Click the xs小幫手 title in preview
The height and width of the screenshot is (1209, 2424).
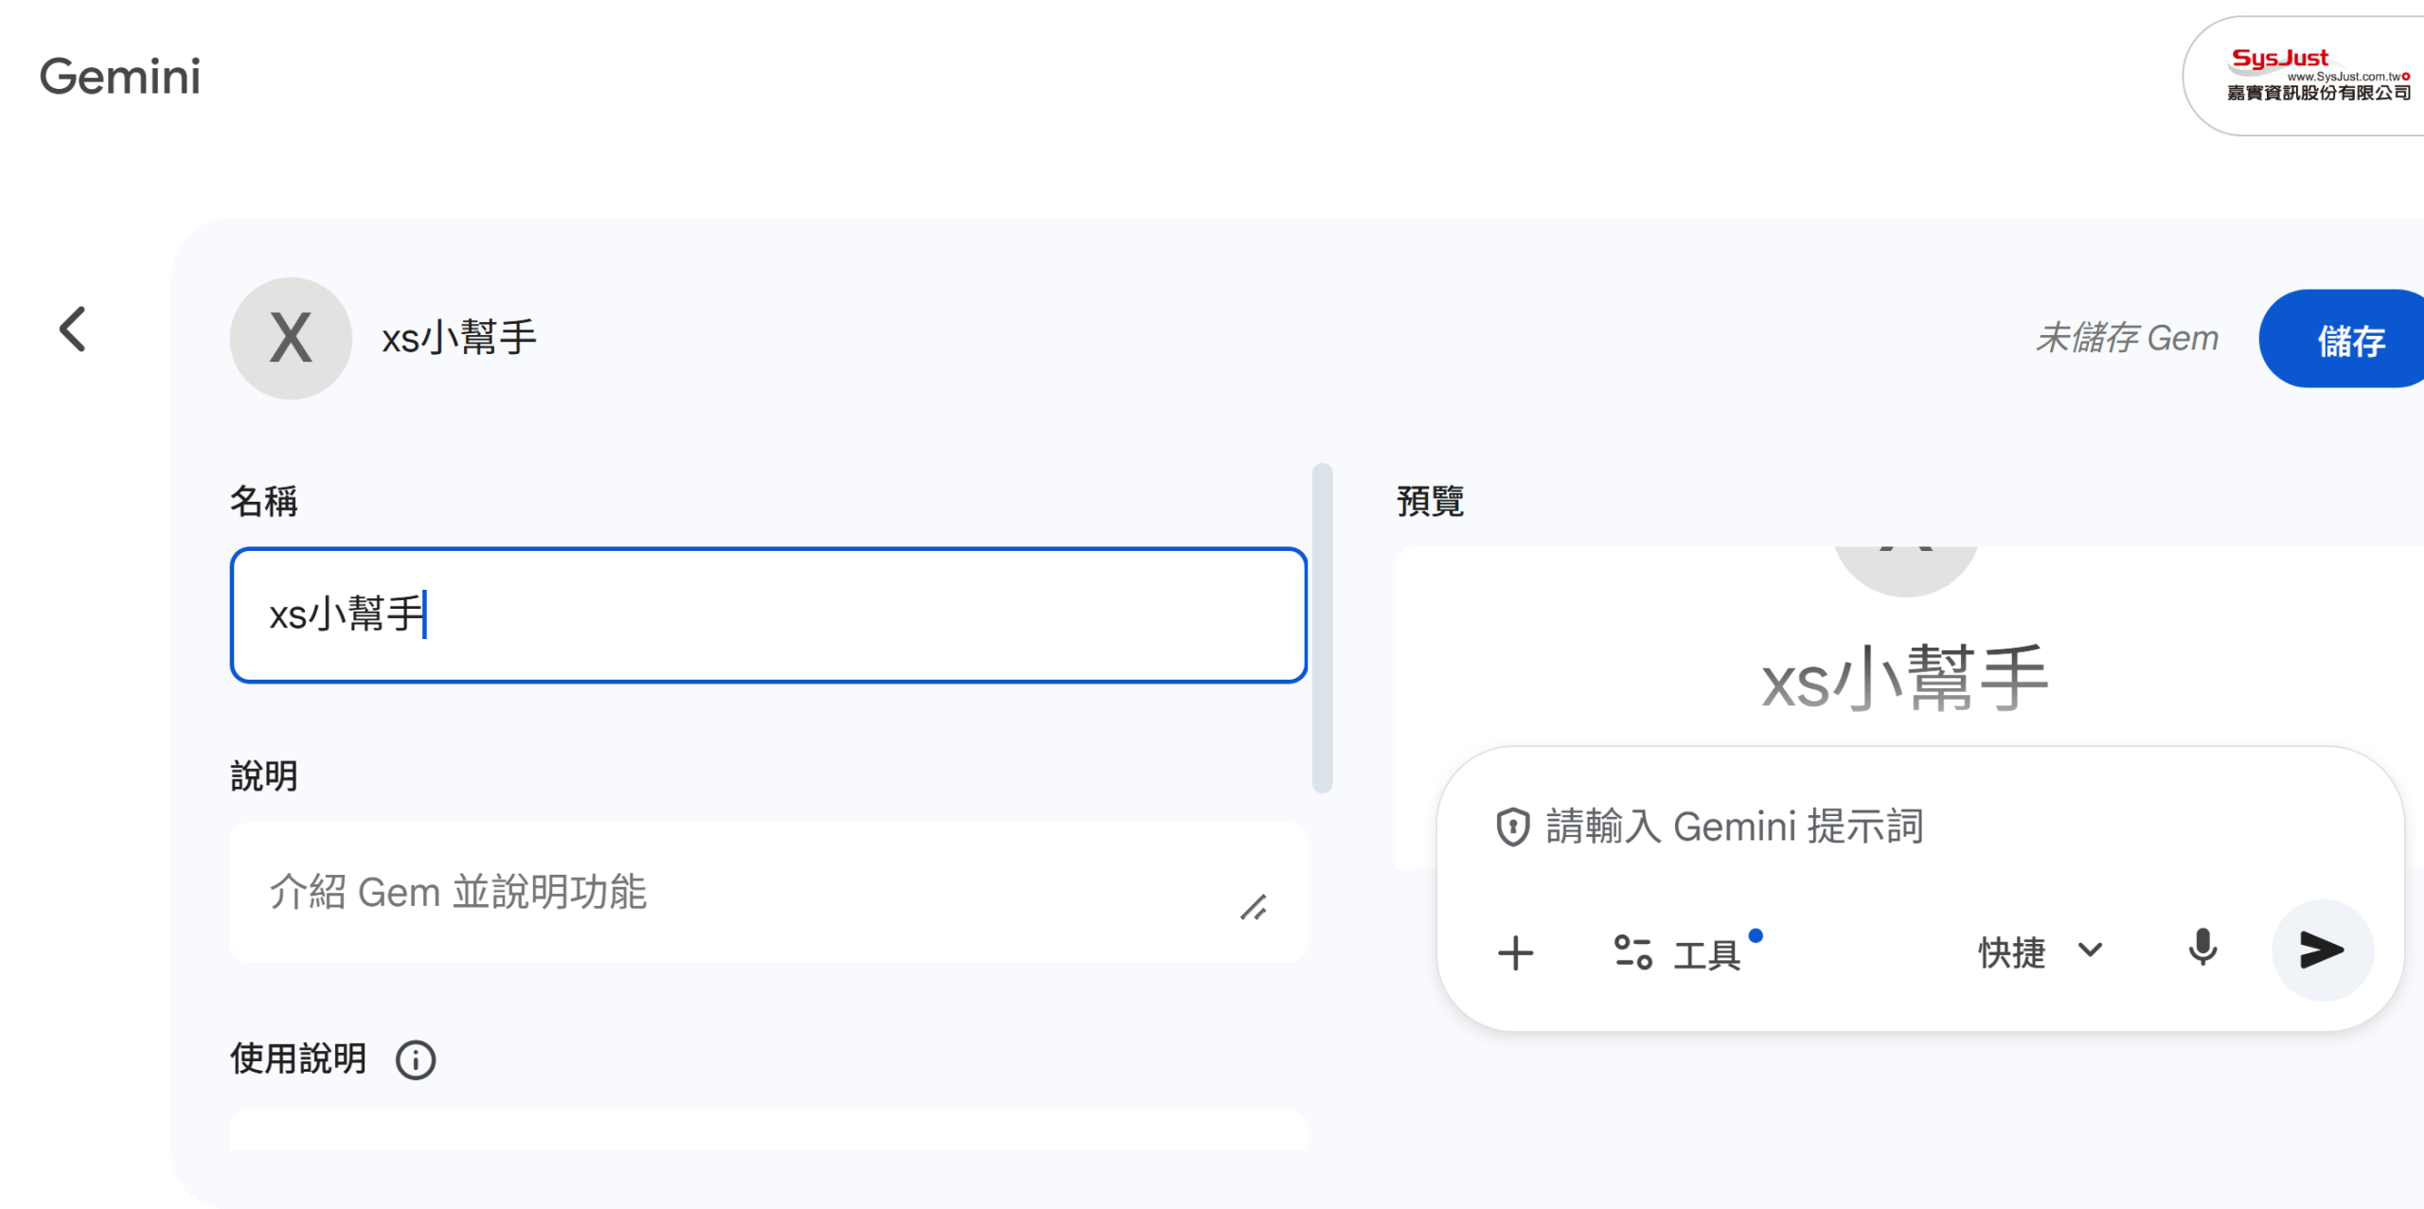(1904, 678)
